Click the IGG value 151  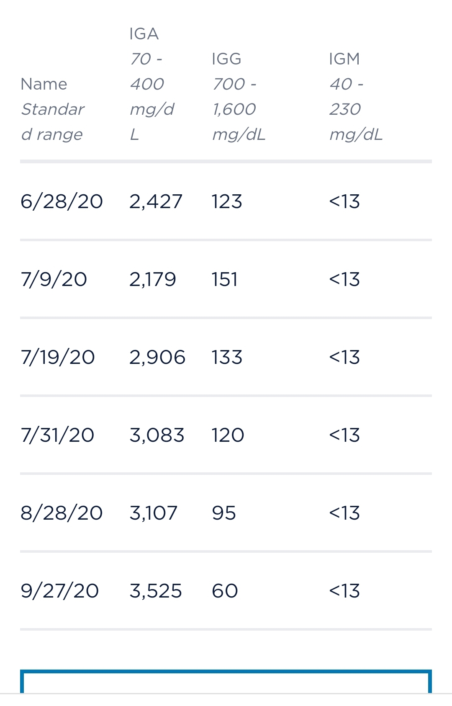tap(225, 279)
